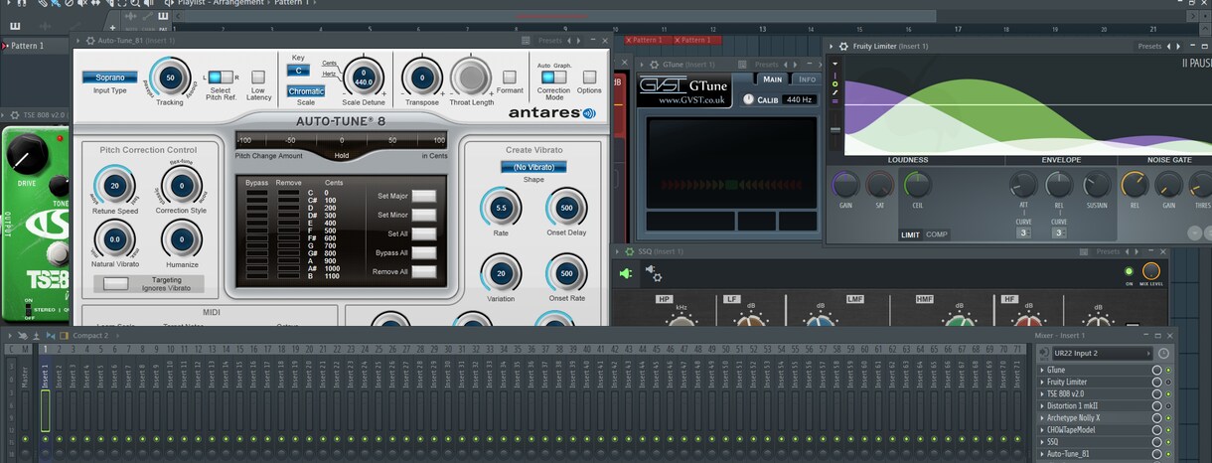Click the GTune CALIB 440 Hz field
Screen dimensions: 1212x463
tap(800, 100)
